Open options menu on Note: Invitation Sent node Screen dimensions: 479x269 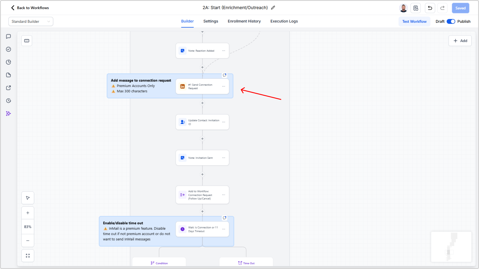(x=224, y=158)
